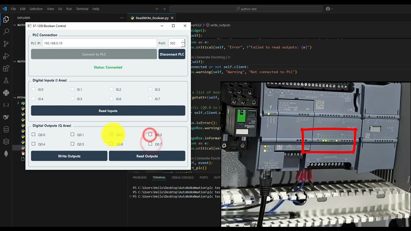411x231 pixels.
Task: Switch to the PORTS panel tab
Action: pos(204,177)
